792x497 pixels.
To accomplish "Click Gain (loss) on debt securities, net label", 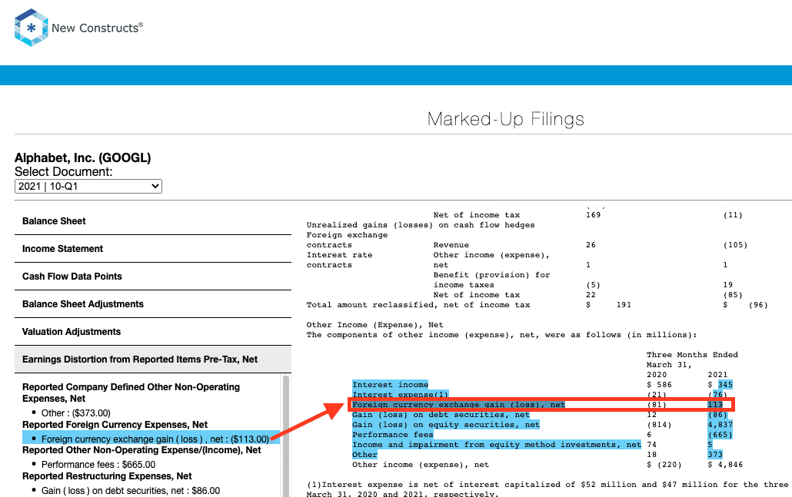I will [x=441, y=415].
